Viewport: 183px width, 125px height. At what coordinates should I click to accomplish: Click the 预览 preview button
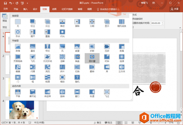click(5, 18)
